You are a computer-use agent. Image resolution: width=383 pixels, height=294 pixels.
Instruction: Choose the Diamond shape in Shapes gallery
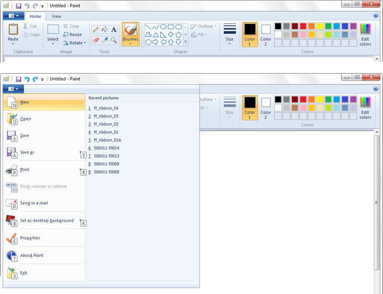pos(171,34)
